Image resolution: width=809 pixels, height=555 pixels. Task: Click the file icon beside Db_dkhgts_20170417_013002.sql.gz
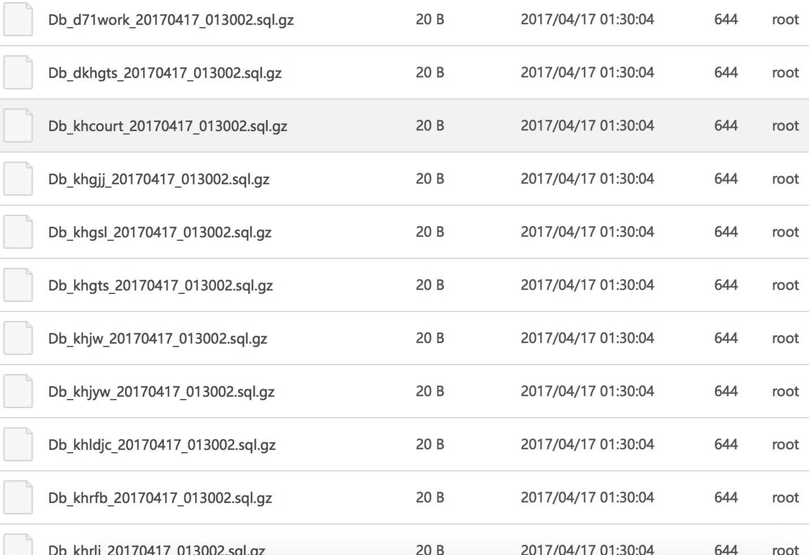[x=18, y=72]
